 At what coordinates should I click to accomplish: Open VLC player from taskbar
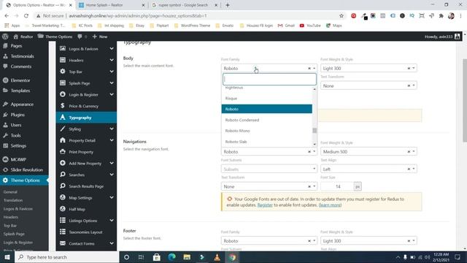click(217, 257)
